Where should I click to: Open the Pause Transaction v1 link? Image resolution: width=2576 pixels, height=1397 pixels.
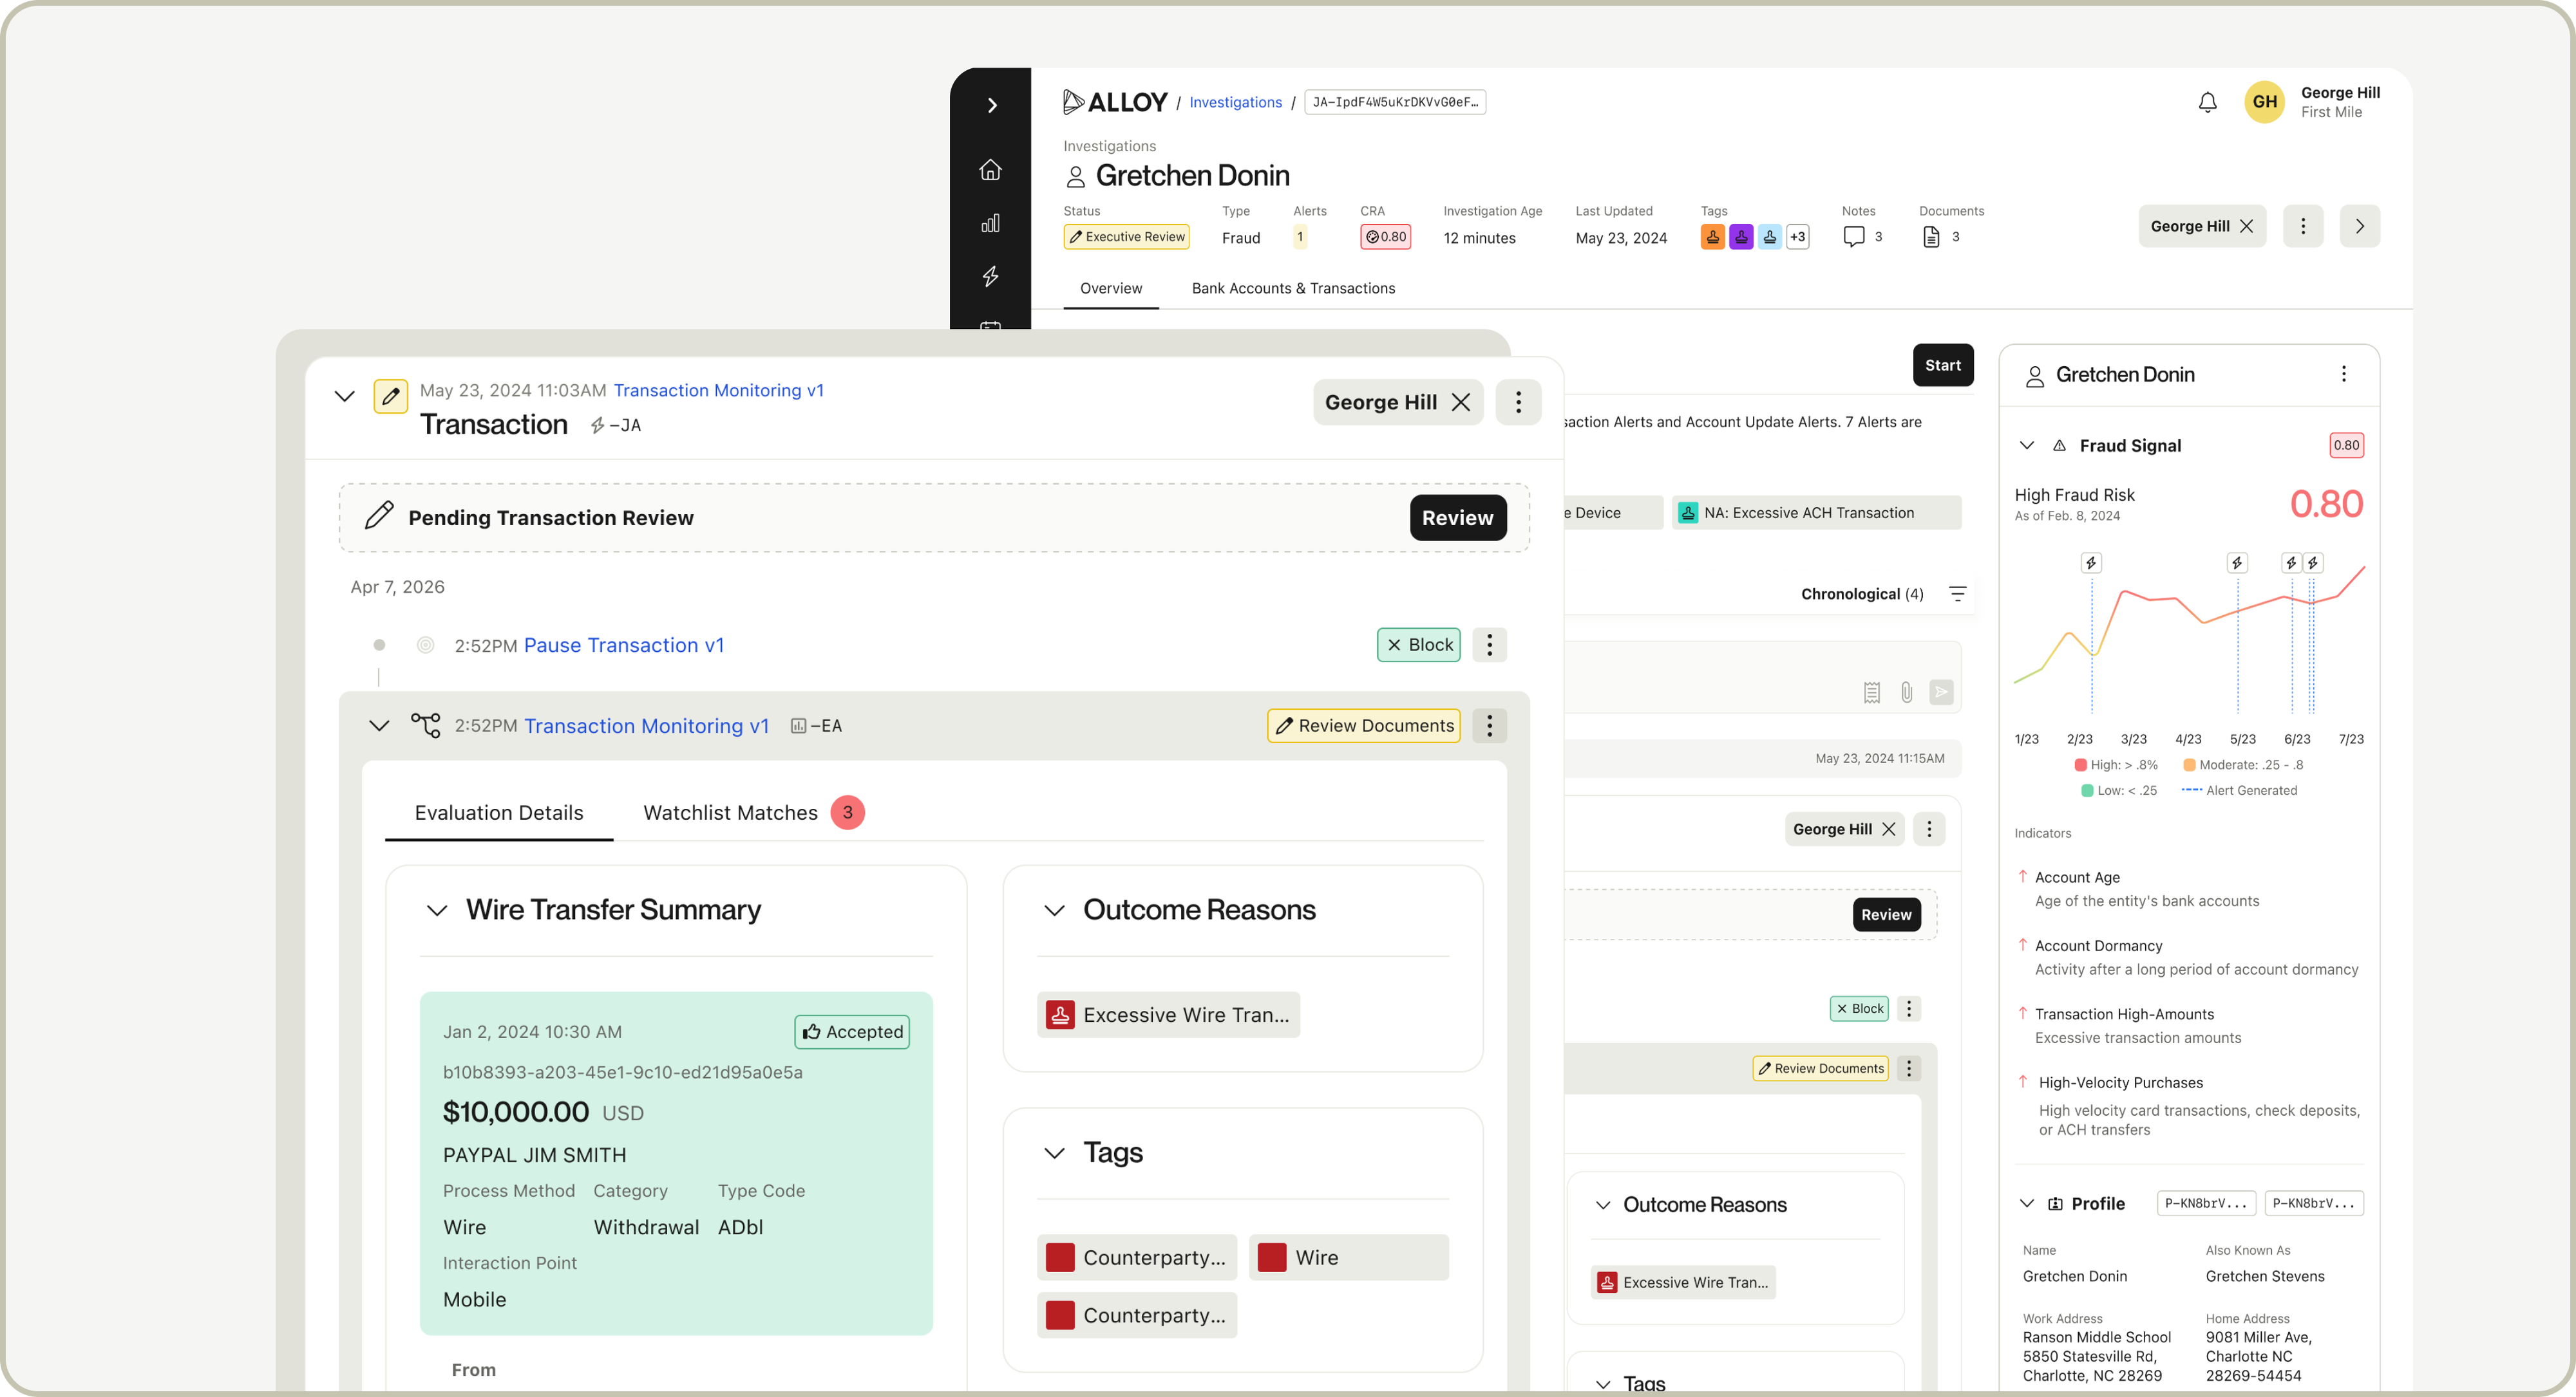point(623,645)
